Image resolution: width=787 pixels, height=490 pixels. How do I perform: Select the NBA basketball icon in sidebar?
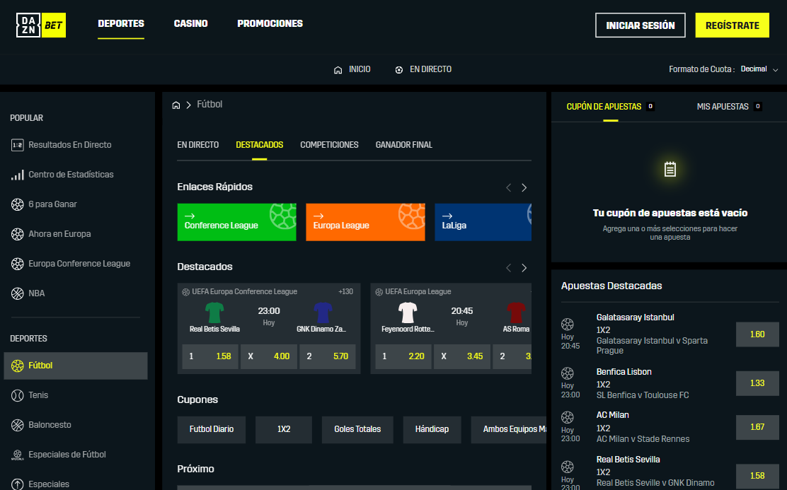(x=17, y=293)
